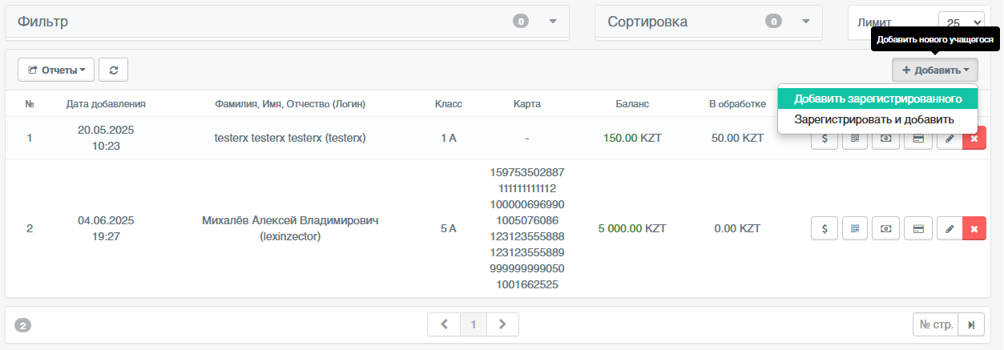The height and width of the screenshot is (350, 1004).
Task: Click the name testerx testerx testerx (testerx)
Action: [x=290, y=138]
